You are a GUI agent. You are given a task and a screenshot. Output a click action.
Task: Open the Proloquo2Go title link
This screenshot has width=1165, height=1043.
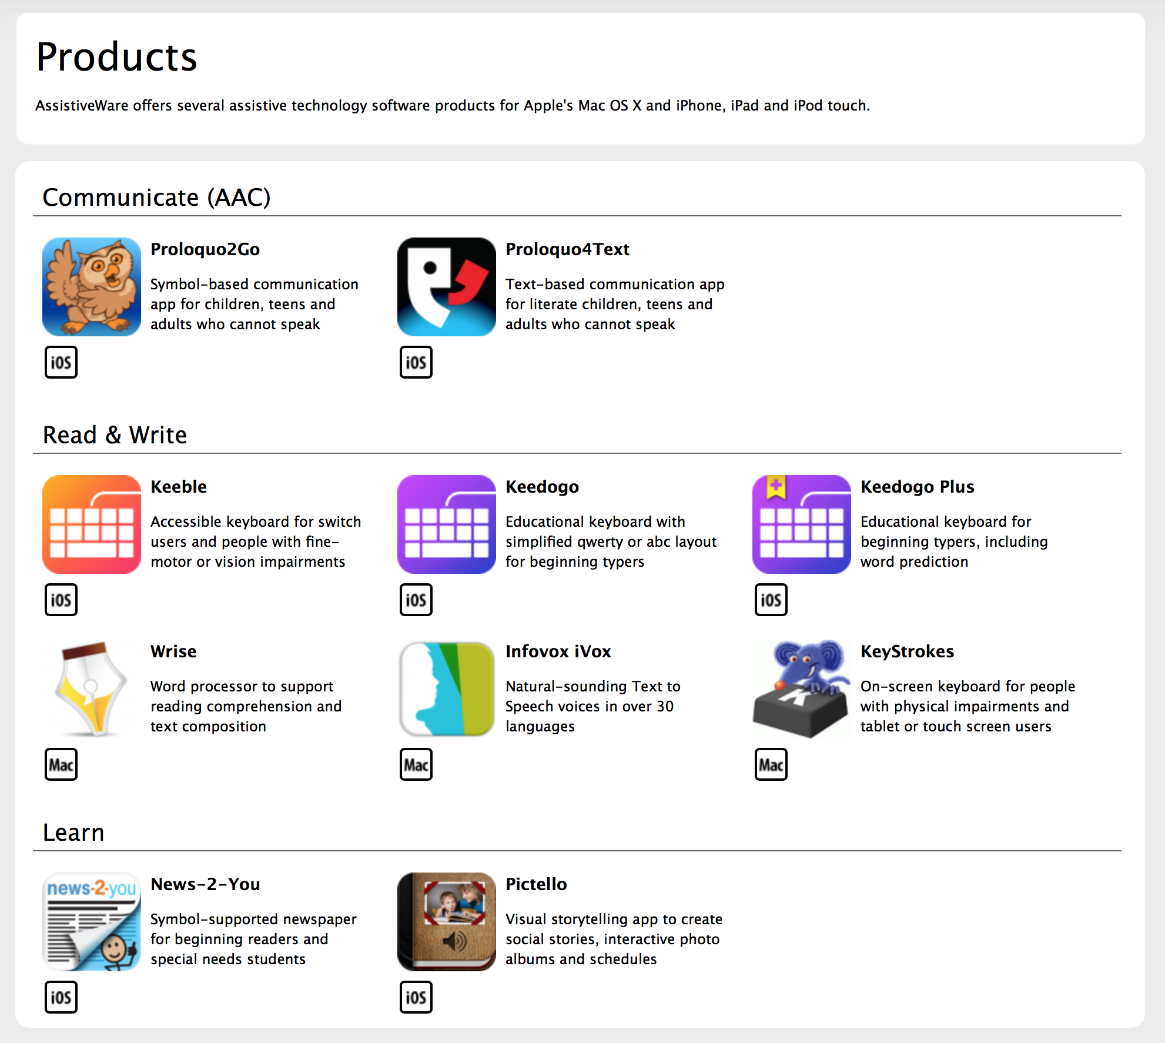205,249
